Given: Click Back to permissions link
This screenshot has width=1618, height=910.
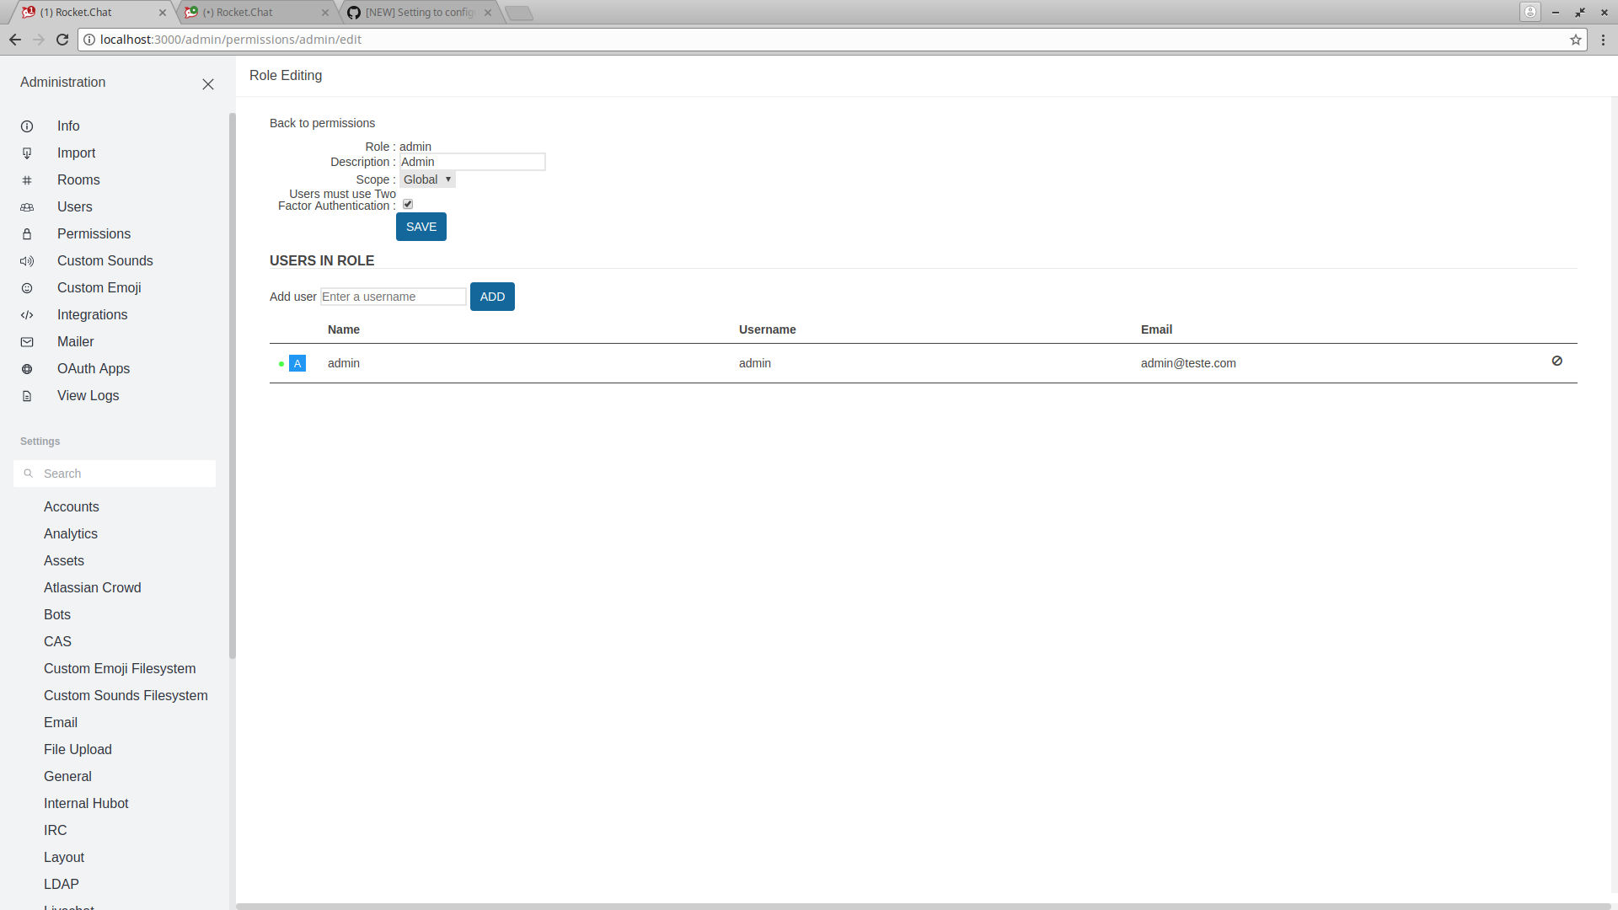Looking at the screenshot, I should coord(321,122).
